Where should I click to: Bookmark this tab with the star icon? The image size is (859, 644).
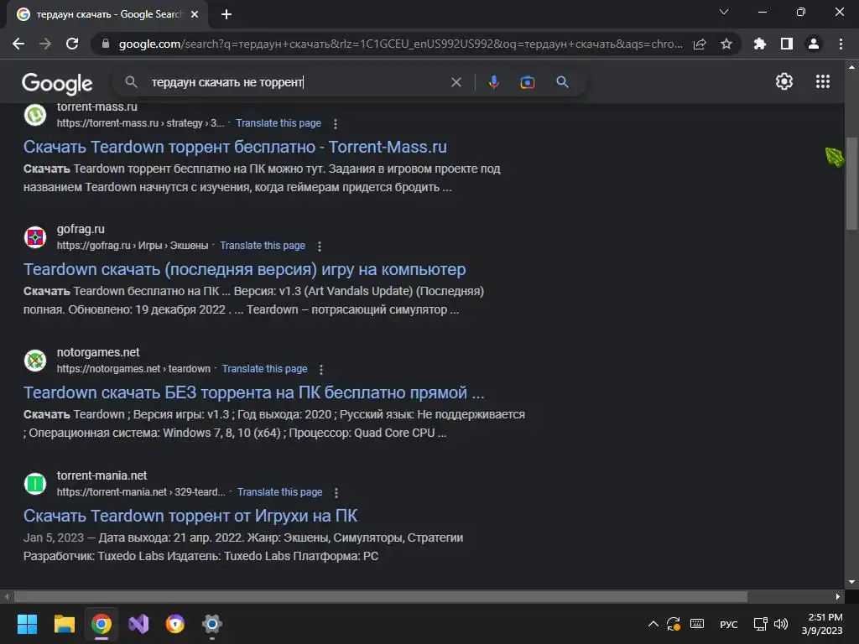pyautogui.click(x=726, y=44)
